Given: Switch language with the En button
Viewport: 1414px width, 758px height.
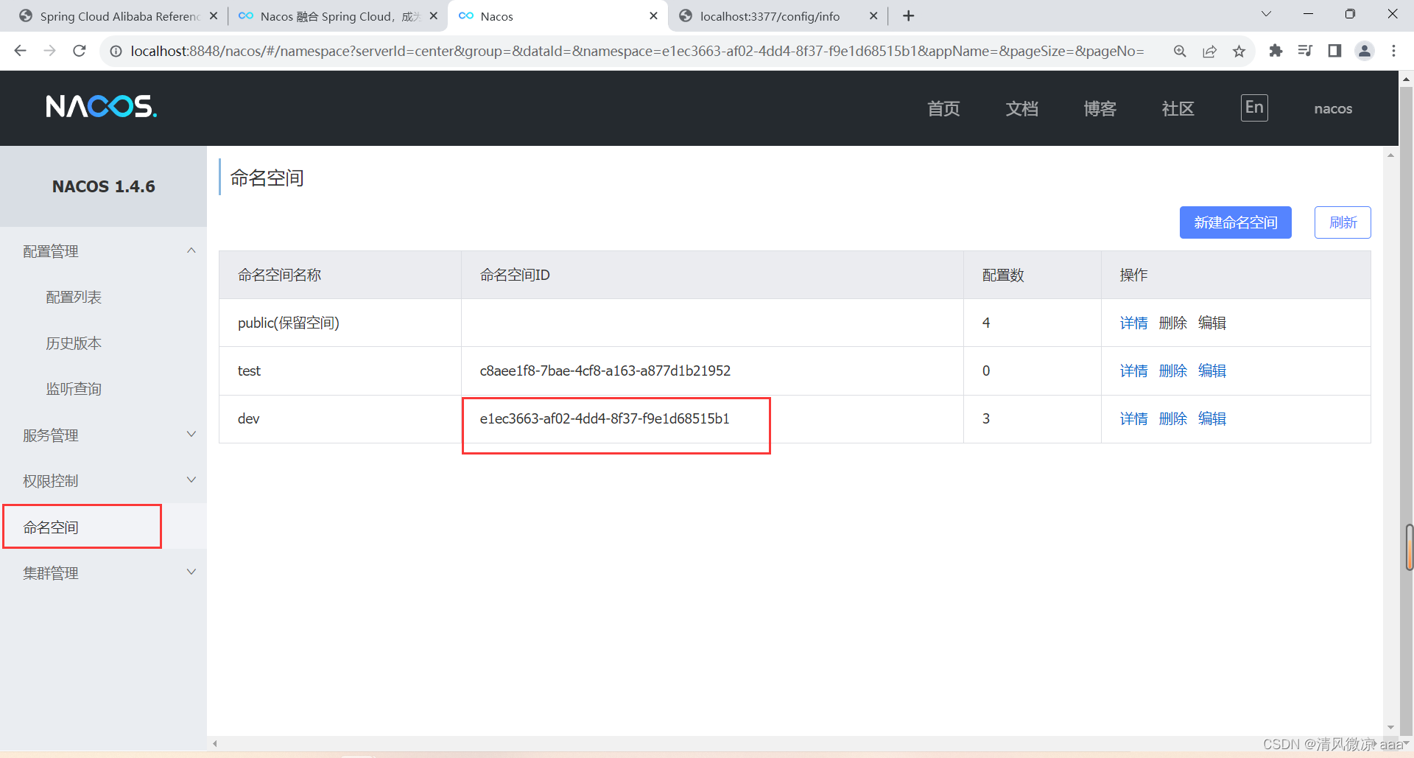Looking at the screenshot, I should tap(1254, 108).
